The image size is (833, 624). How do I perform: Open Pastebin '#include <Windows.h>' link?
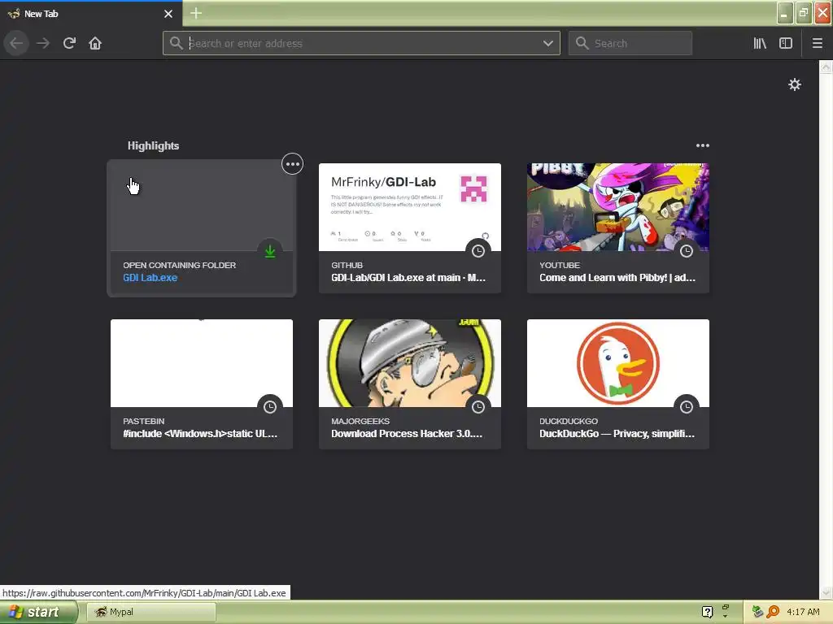coord(200,434)
